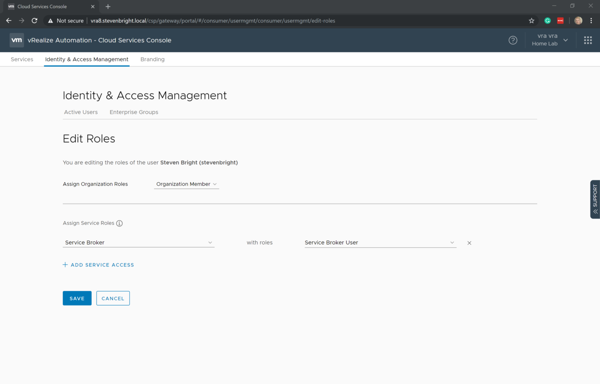Viewport: 600px width, 384px height.
Task: Remove the Service Broker role row
Action: [x=469, y=243]
